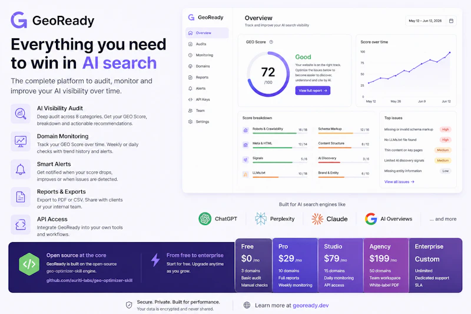Click the 'From free to enterprise' heading
The height and width of the screenshot is (314, 471).
click(x=195, y=255)
